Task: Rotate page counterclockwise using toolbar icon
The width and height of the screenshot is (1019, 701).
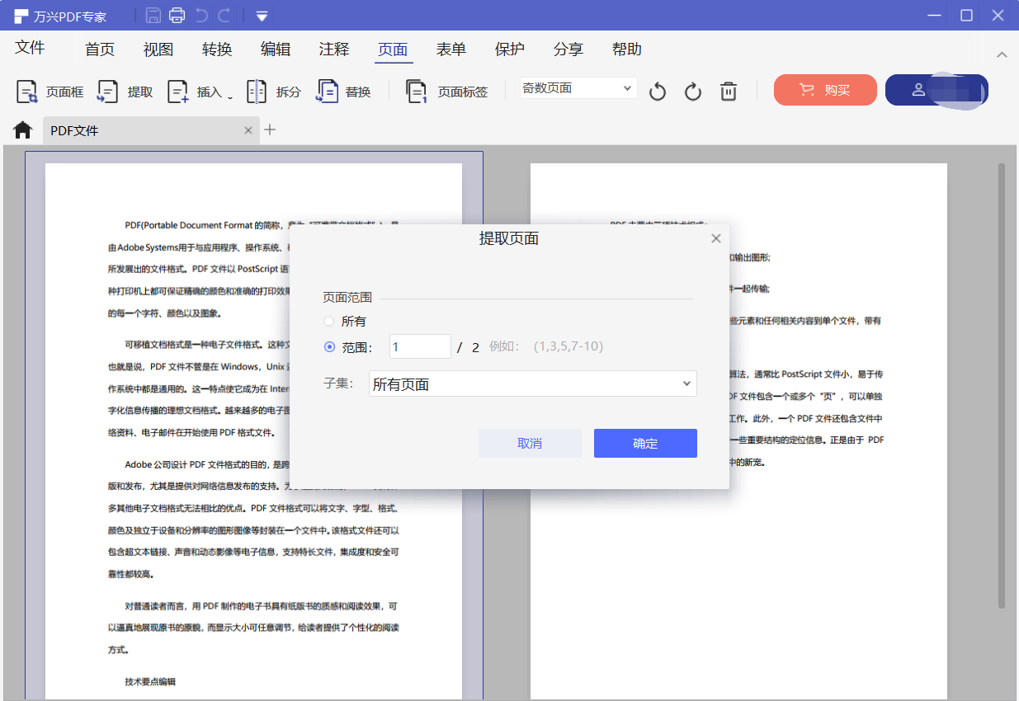Action: pos(658,92)
